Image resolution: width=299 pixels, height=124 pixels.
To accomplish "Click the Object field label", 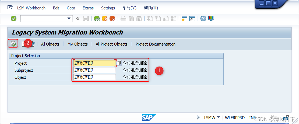I will (20, 77).
